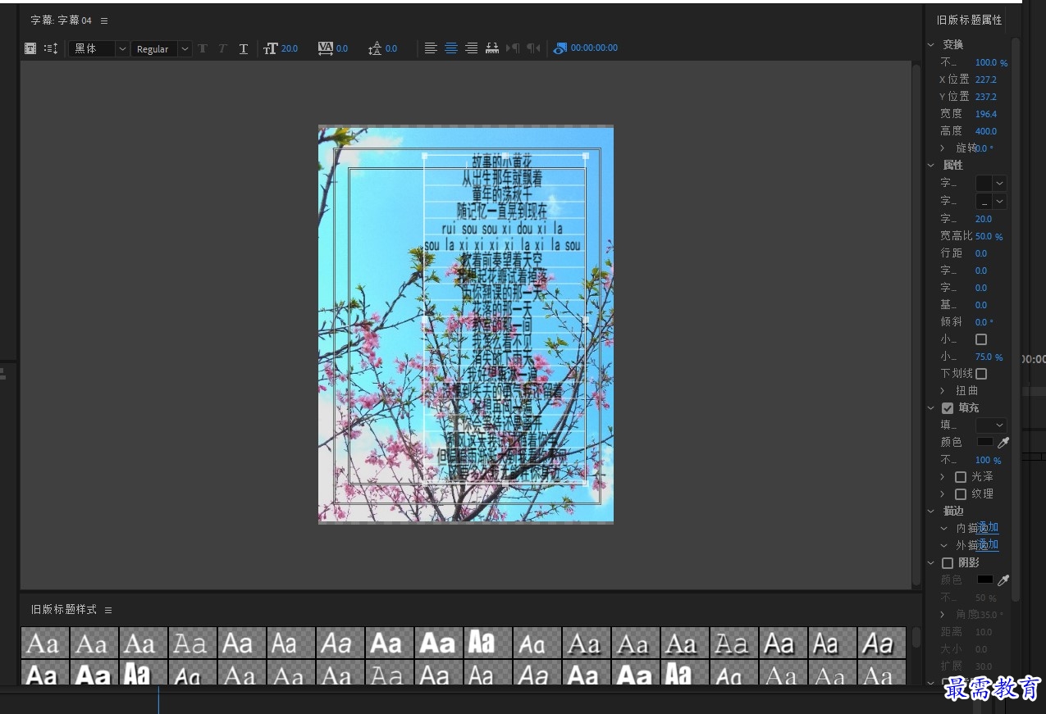Open roll/crawl options icon
The image size is (1046, 714).
pos(51,48)
